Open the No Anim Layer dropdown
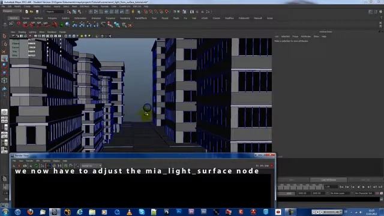Screen dimensions: 384x216 [x=339, y=193]
